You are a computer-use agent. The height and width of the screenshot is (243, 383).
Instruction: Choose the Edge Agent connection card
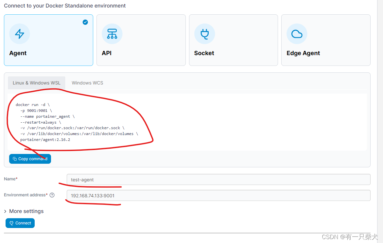coord(326,40)
